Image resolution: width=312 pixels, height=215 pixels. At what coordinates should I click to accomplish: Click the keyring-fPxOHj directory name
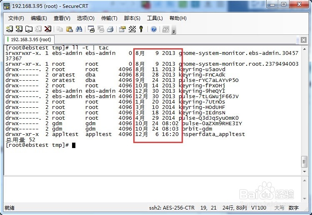tap(202, 86)
